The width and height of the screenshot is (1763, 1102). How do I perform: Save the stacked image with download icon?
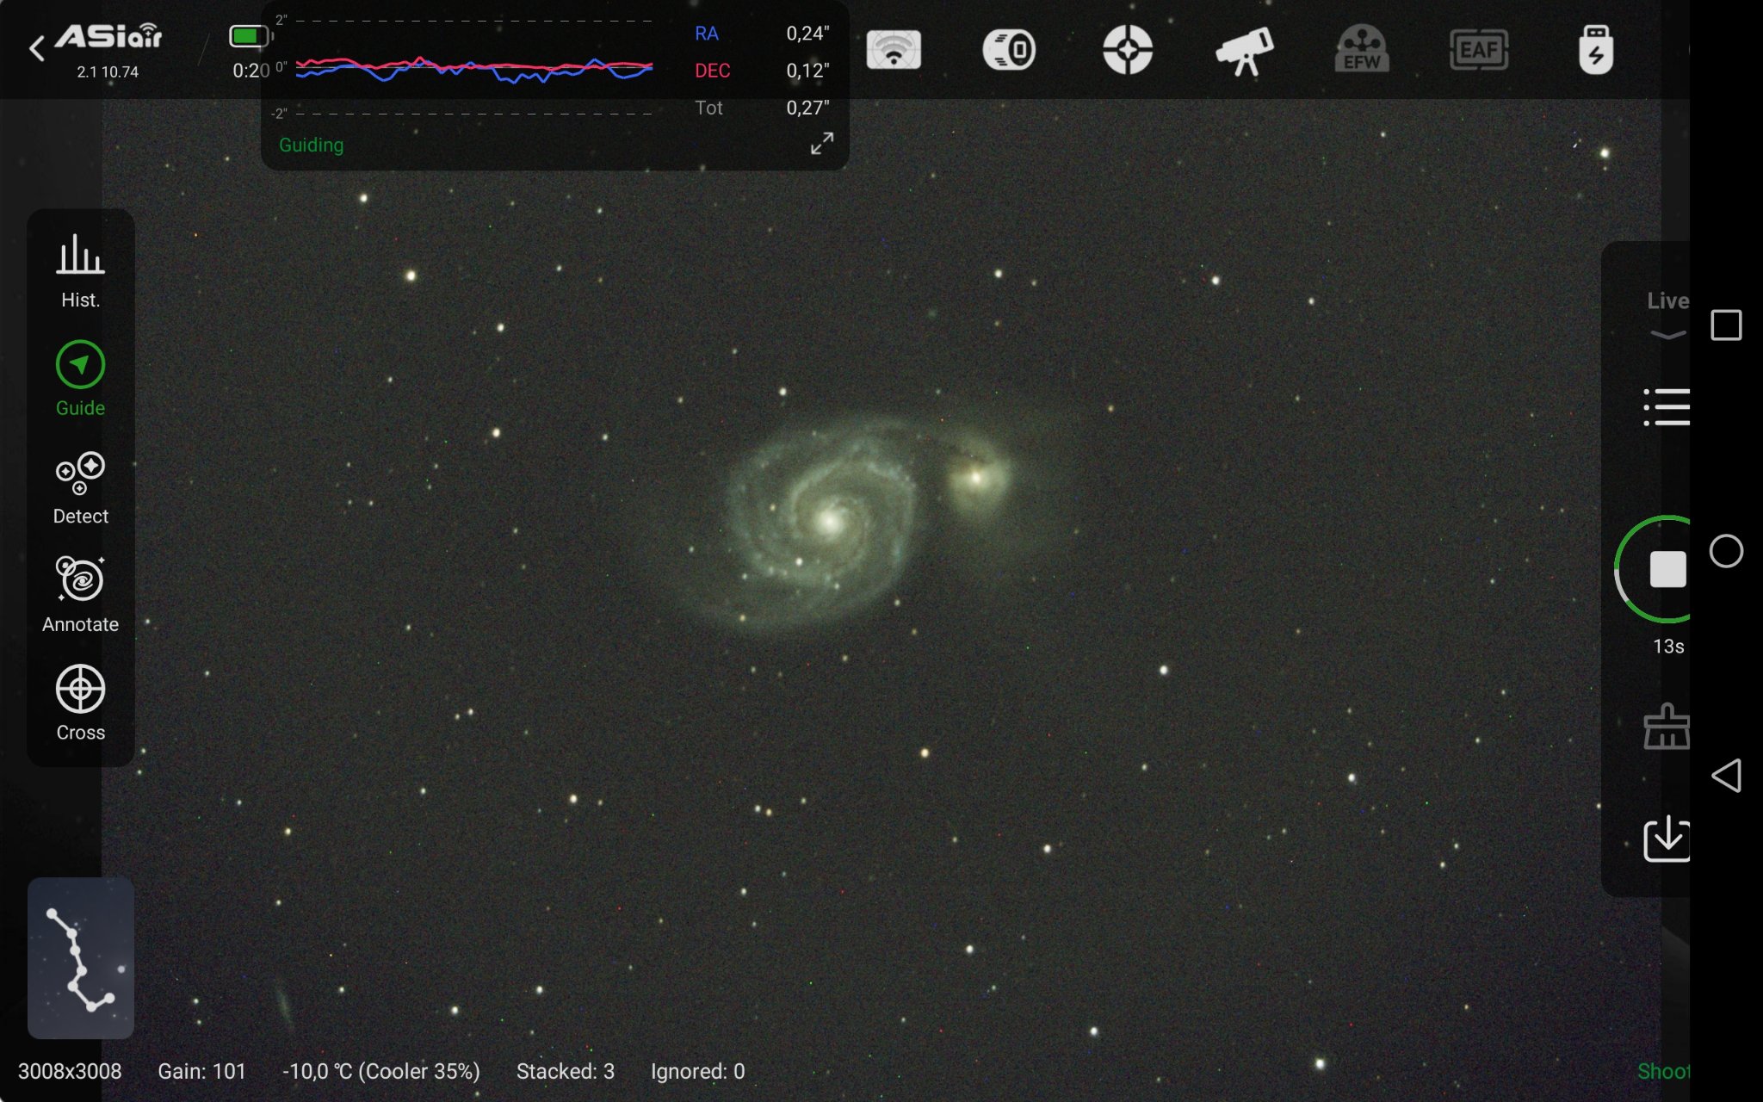click(1667, 838)
